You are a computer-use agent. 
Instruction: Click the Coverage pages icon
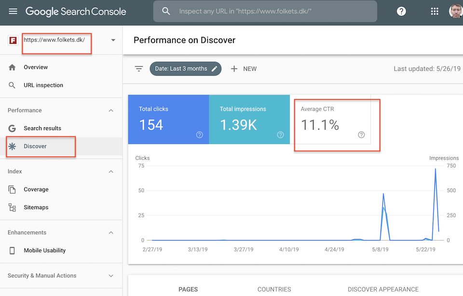[x=12, y=189]
